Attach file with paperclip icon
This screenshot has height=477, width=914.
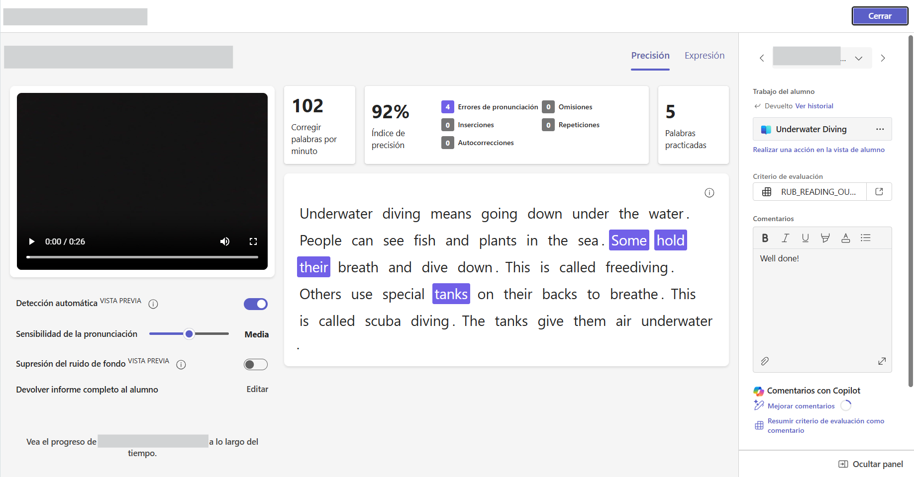point(765,361)
